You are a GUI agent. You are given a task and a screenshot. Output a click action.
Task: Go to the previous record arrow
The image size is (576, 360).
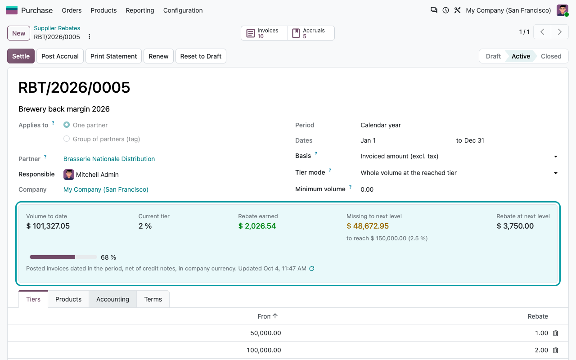543,32
